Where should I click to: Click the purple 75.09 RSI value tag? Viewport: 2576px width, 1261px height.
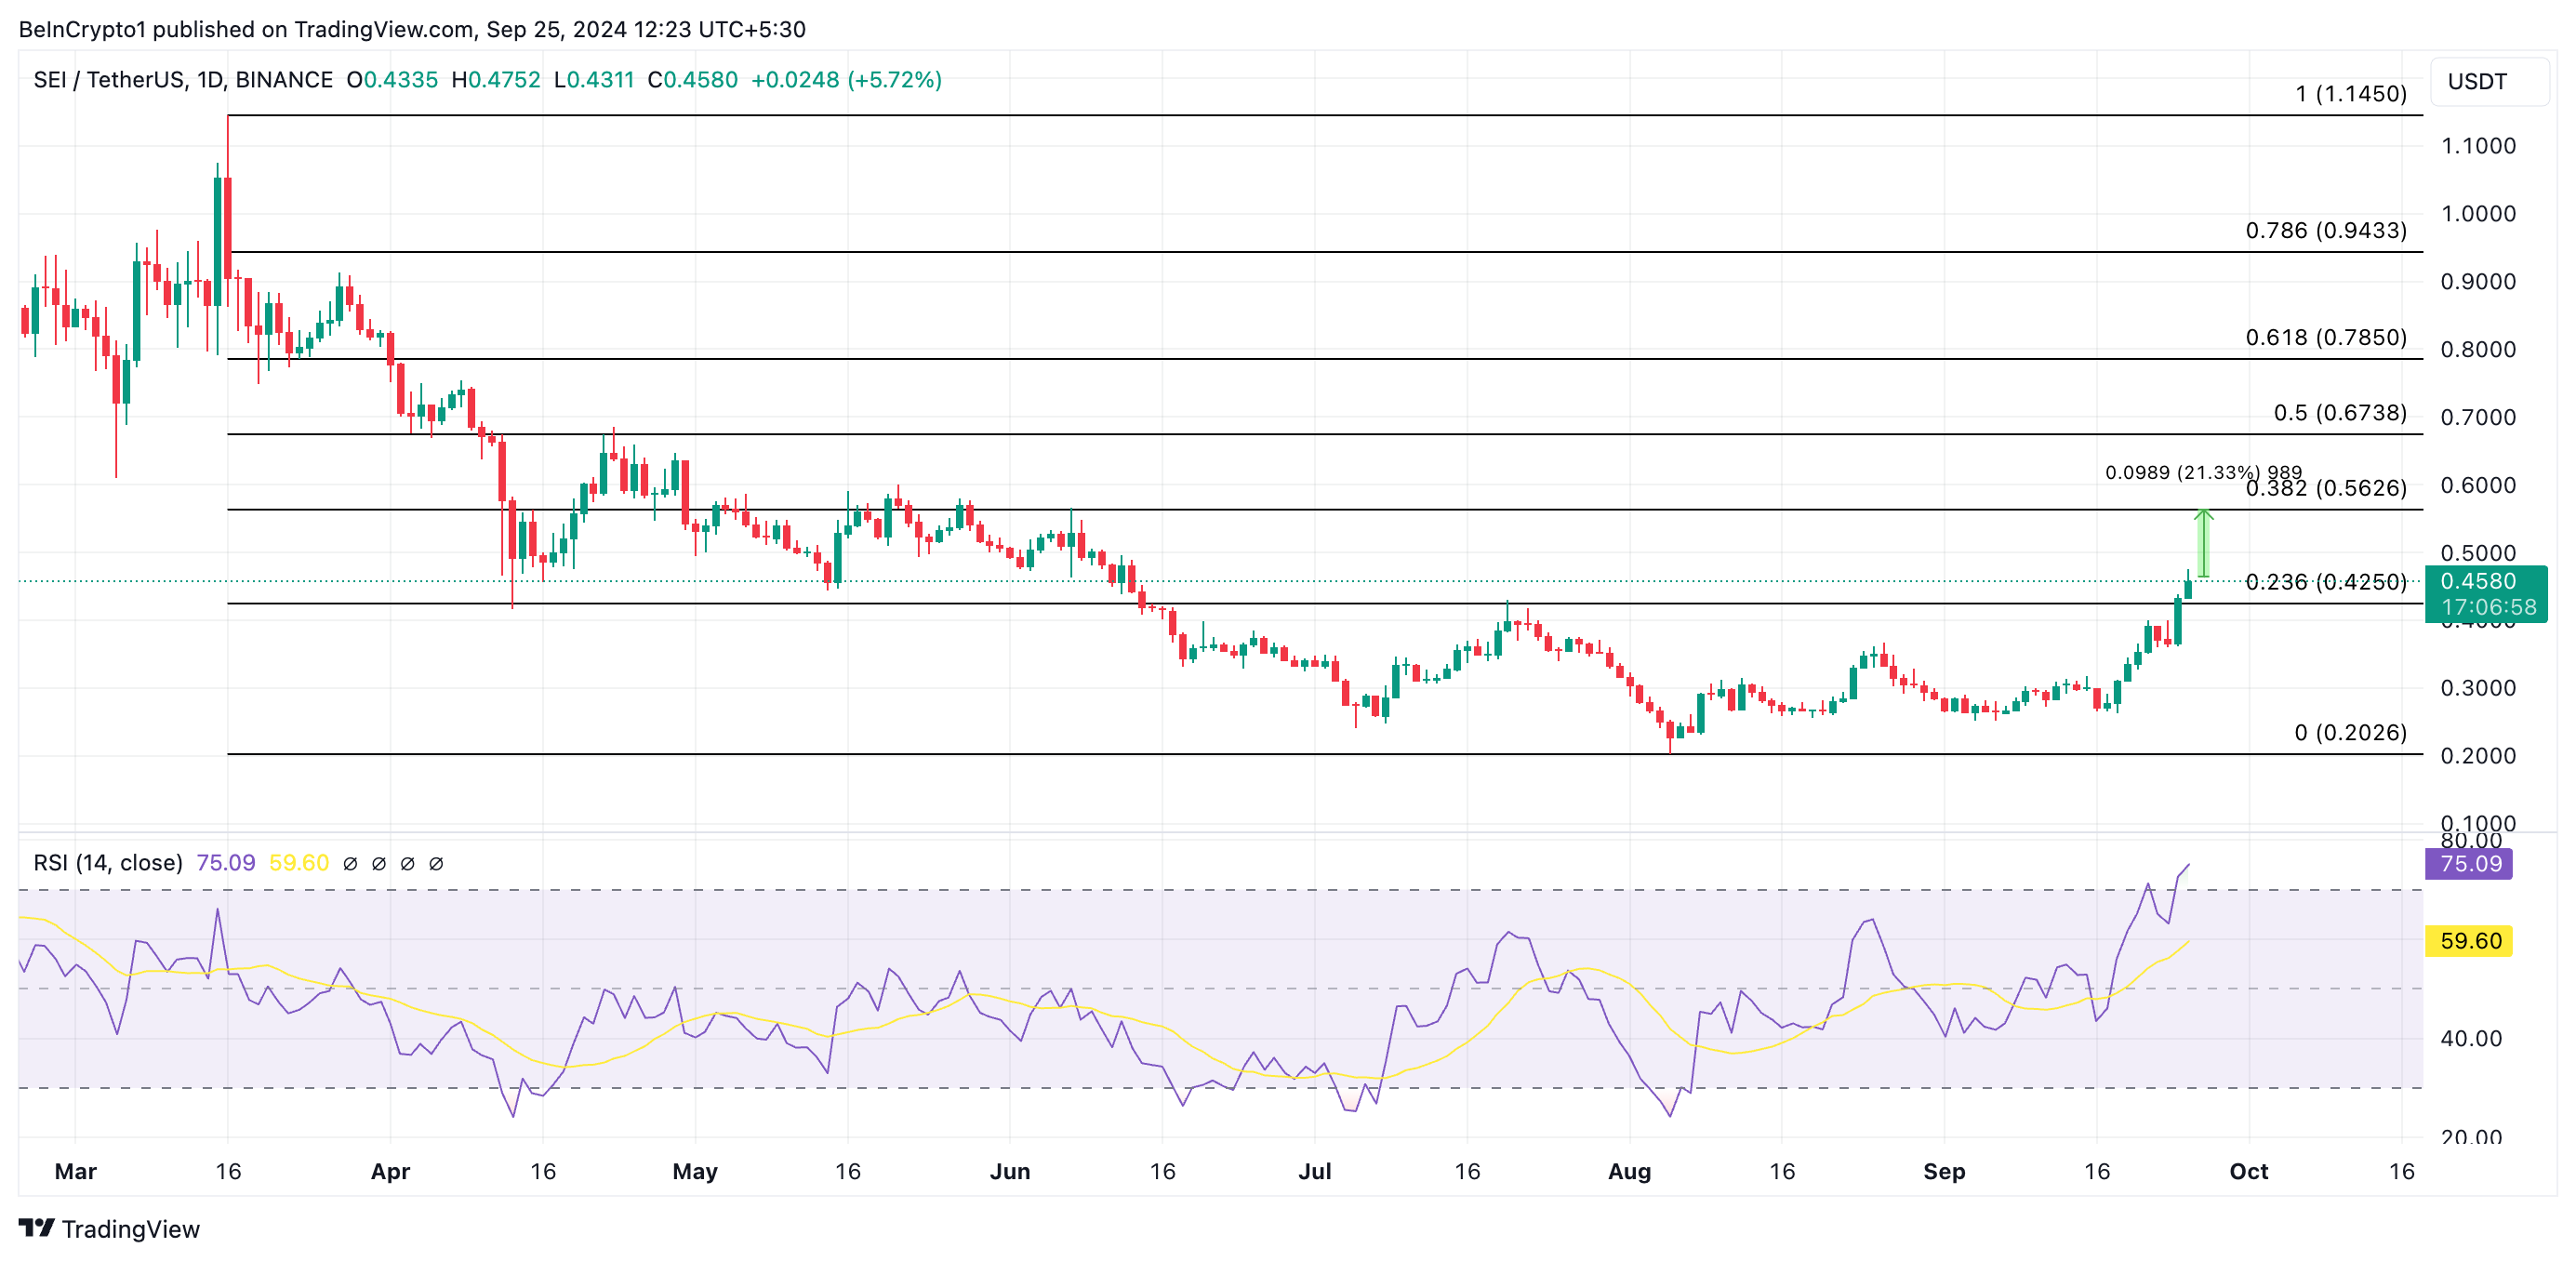coord(2469,864)
